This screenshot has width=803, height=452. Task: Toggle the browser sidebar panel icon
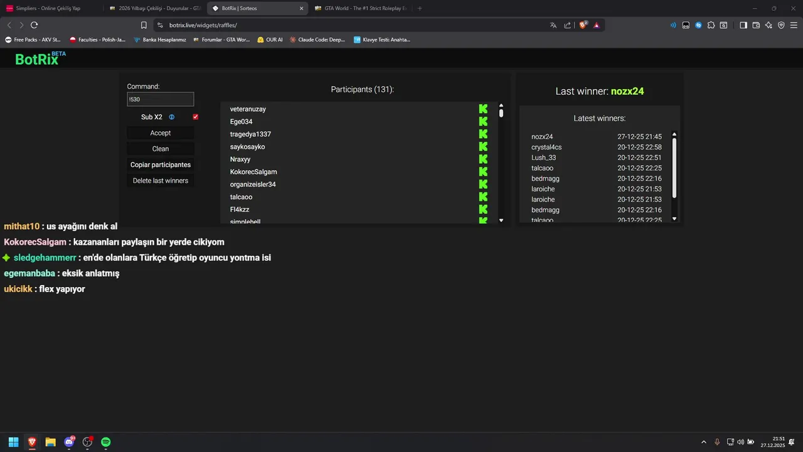click(743, 25)
